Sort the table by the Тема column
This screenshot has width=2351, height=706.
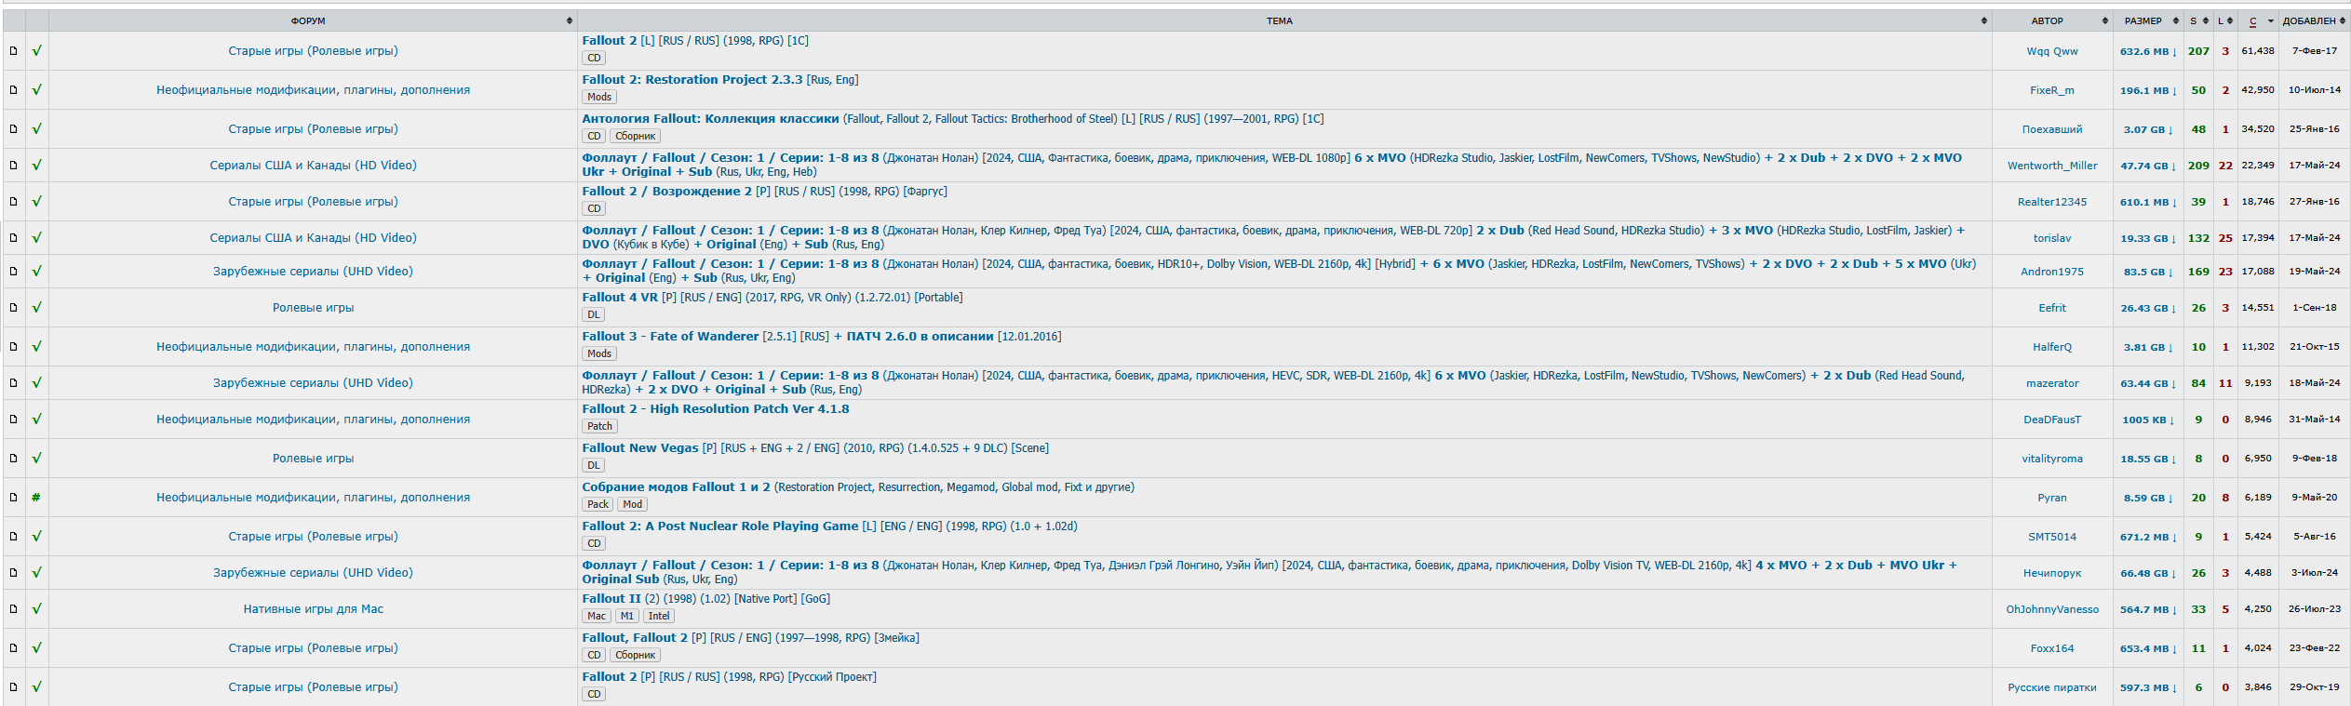coord(1284,20)
